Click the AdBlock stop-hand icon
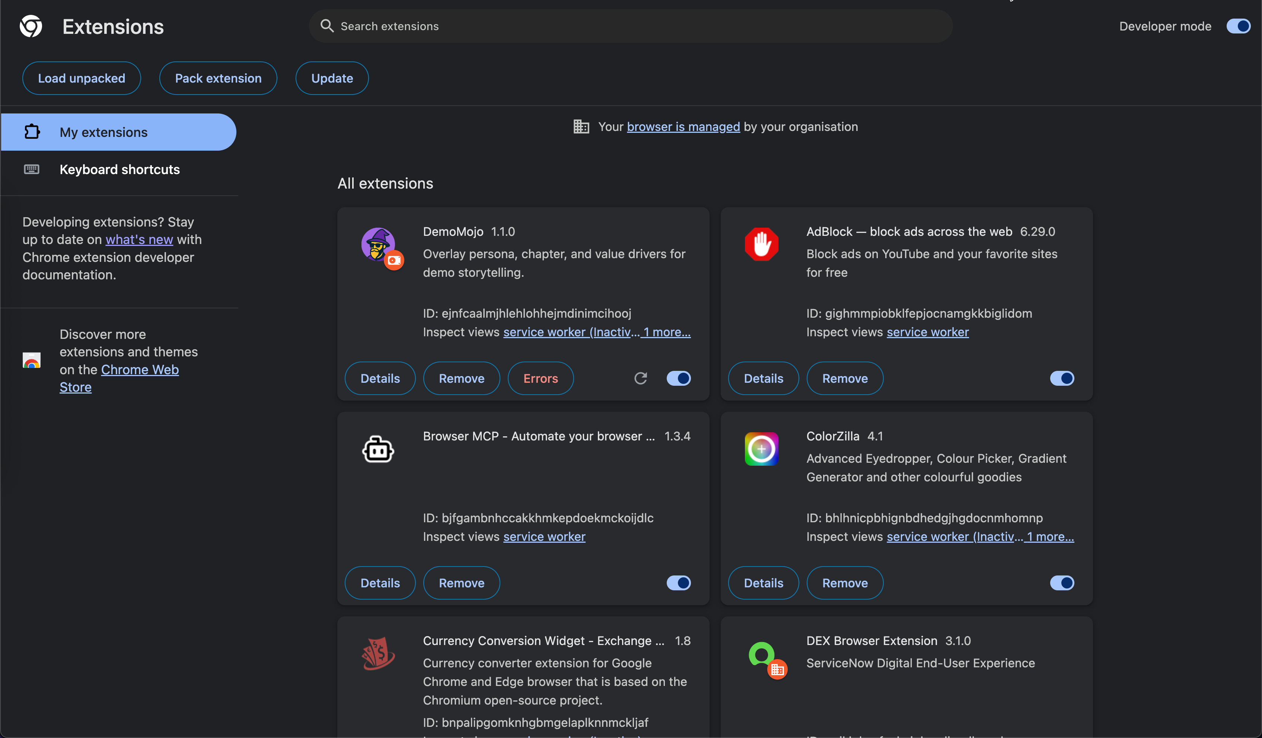 pos(762,244)
